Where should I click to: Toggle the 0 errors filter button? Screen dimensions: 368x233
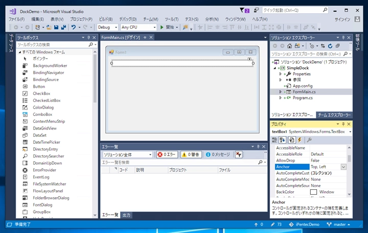point(167,154)
